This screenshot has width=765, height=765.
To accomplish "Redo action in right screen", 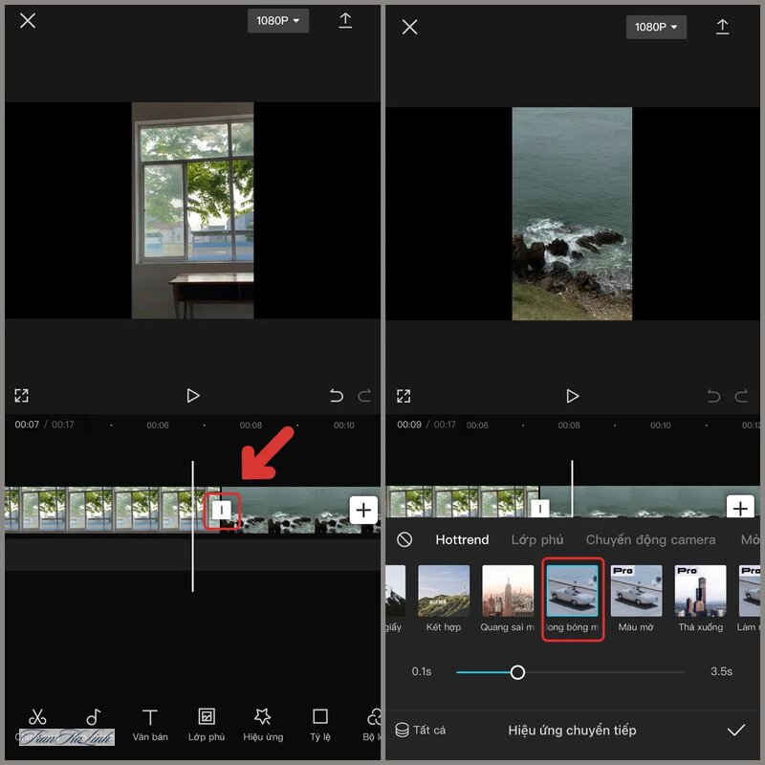I will tap(742, 396).
